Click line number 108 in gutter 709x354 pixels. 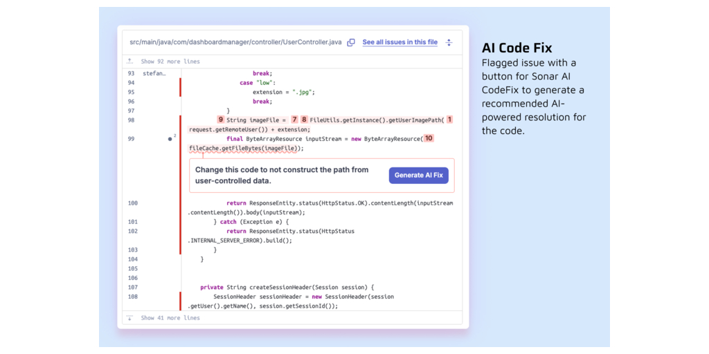(x=133, y=297)
